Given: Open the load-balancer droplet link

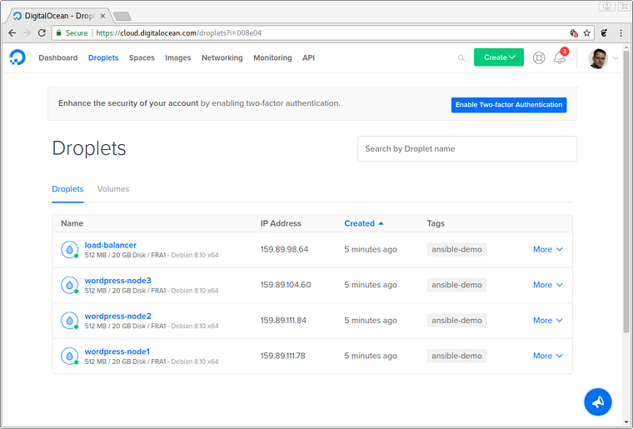Looking at the screenshot, I should pos(110,245).
